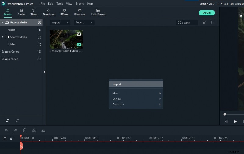Screen dimensions: 244x154
Task: Collapse the media panel side arrow
Action: click(44, 72)
